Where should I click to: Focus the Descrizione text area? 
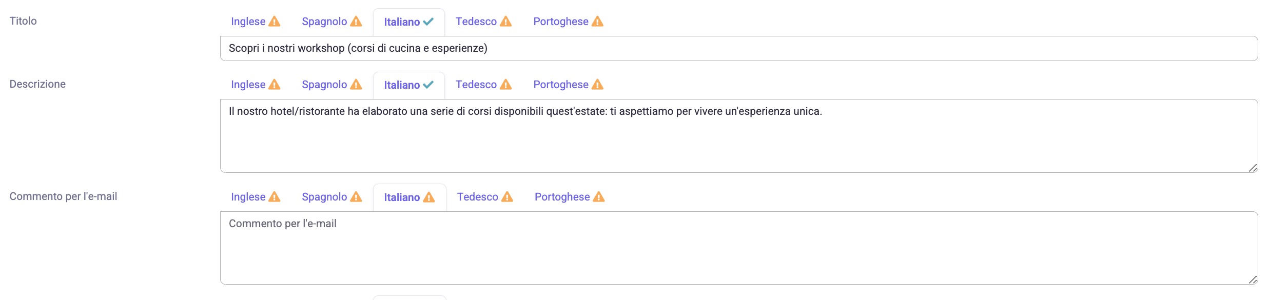[739, 136]
